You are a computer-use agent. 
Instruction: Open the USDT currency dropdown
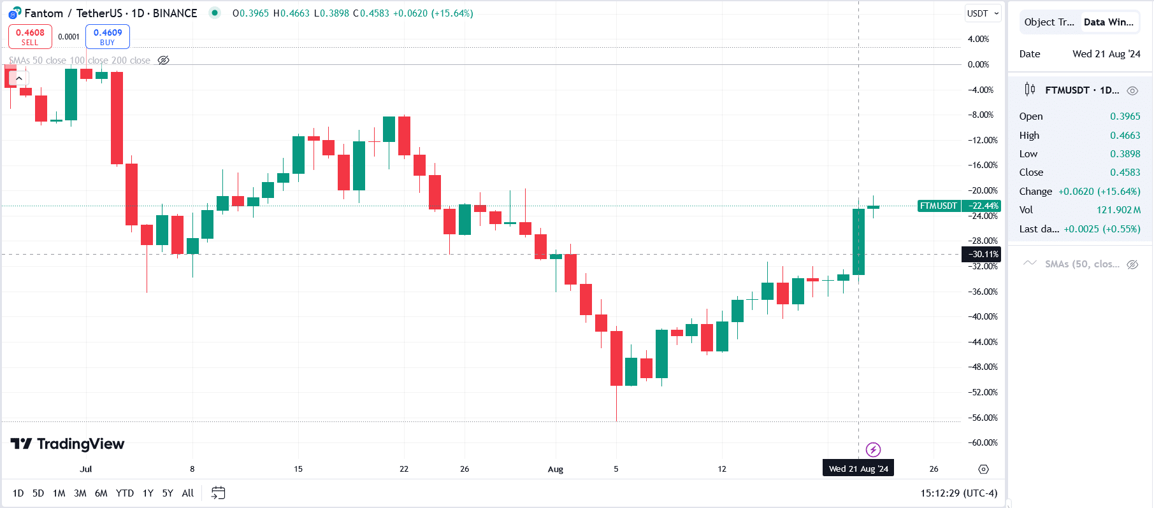point(983,13)
